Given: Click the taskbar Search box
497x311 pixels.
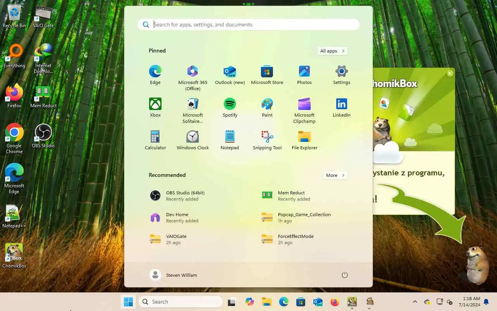Looking at the screenshot, I should pyautogui.click(x=181, y=302).
